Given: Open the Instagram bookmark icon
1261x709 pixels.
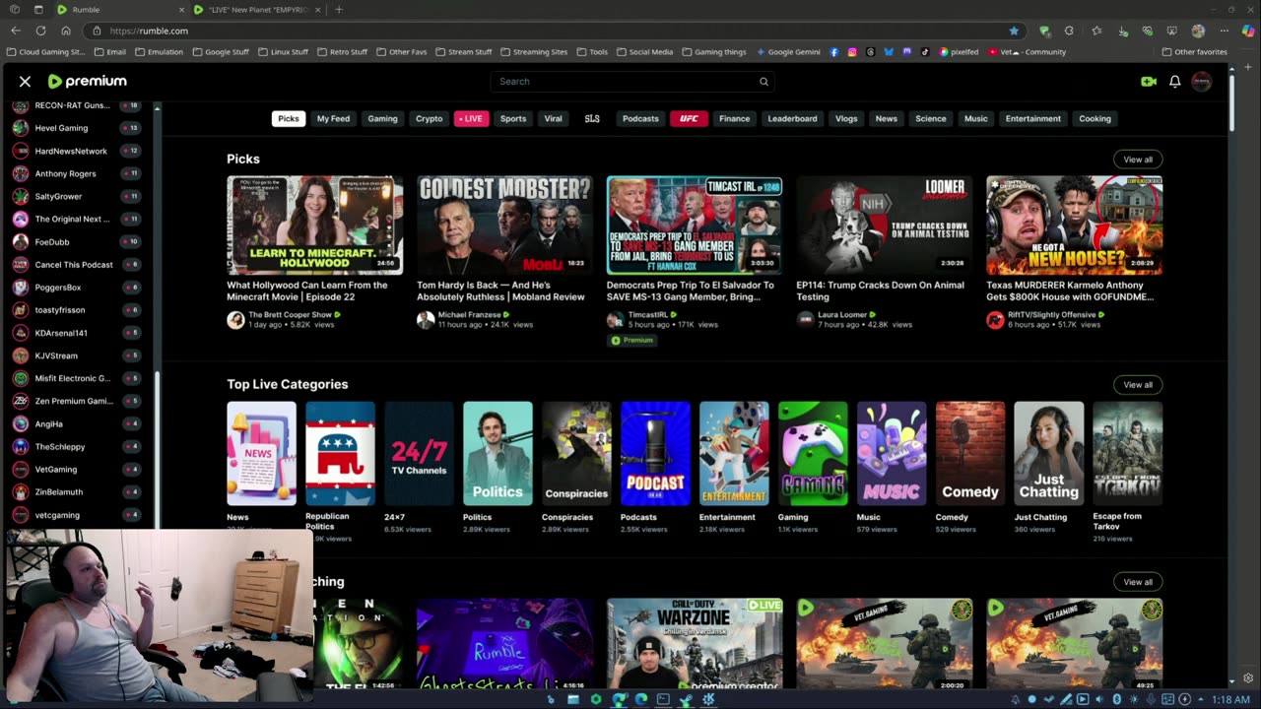Looking at the screenshot, I should pyautogui.click(x=852, y=52).
